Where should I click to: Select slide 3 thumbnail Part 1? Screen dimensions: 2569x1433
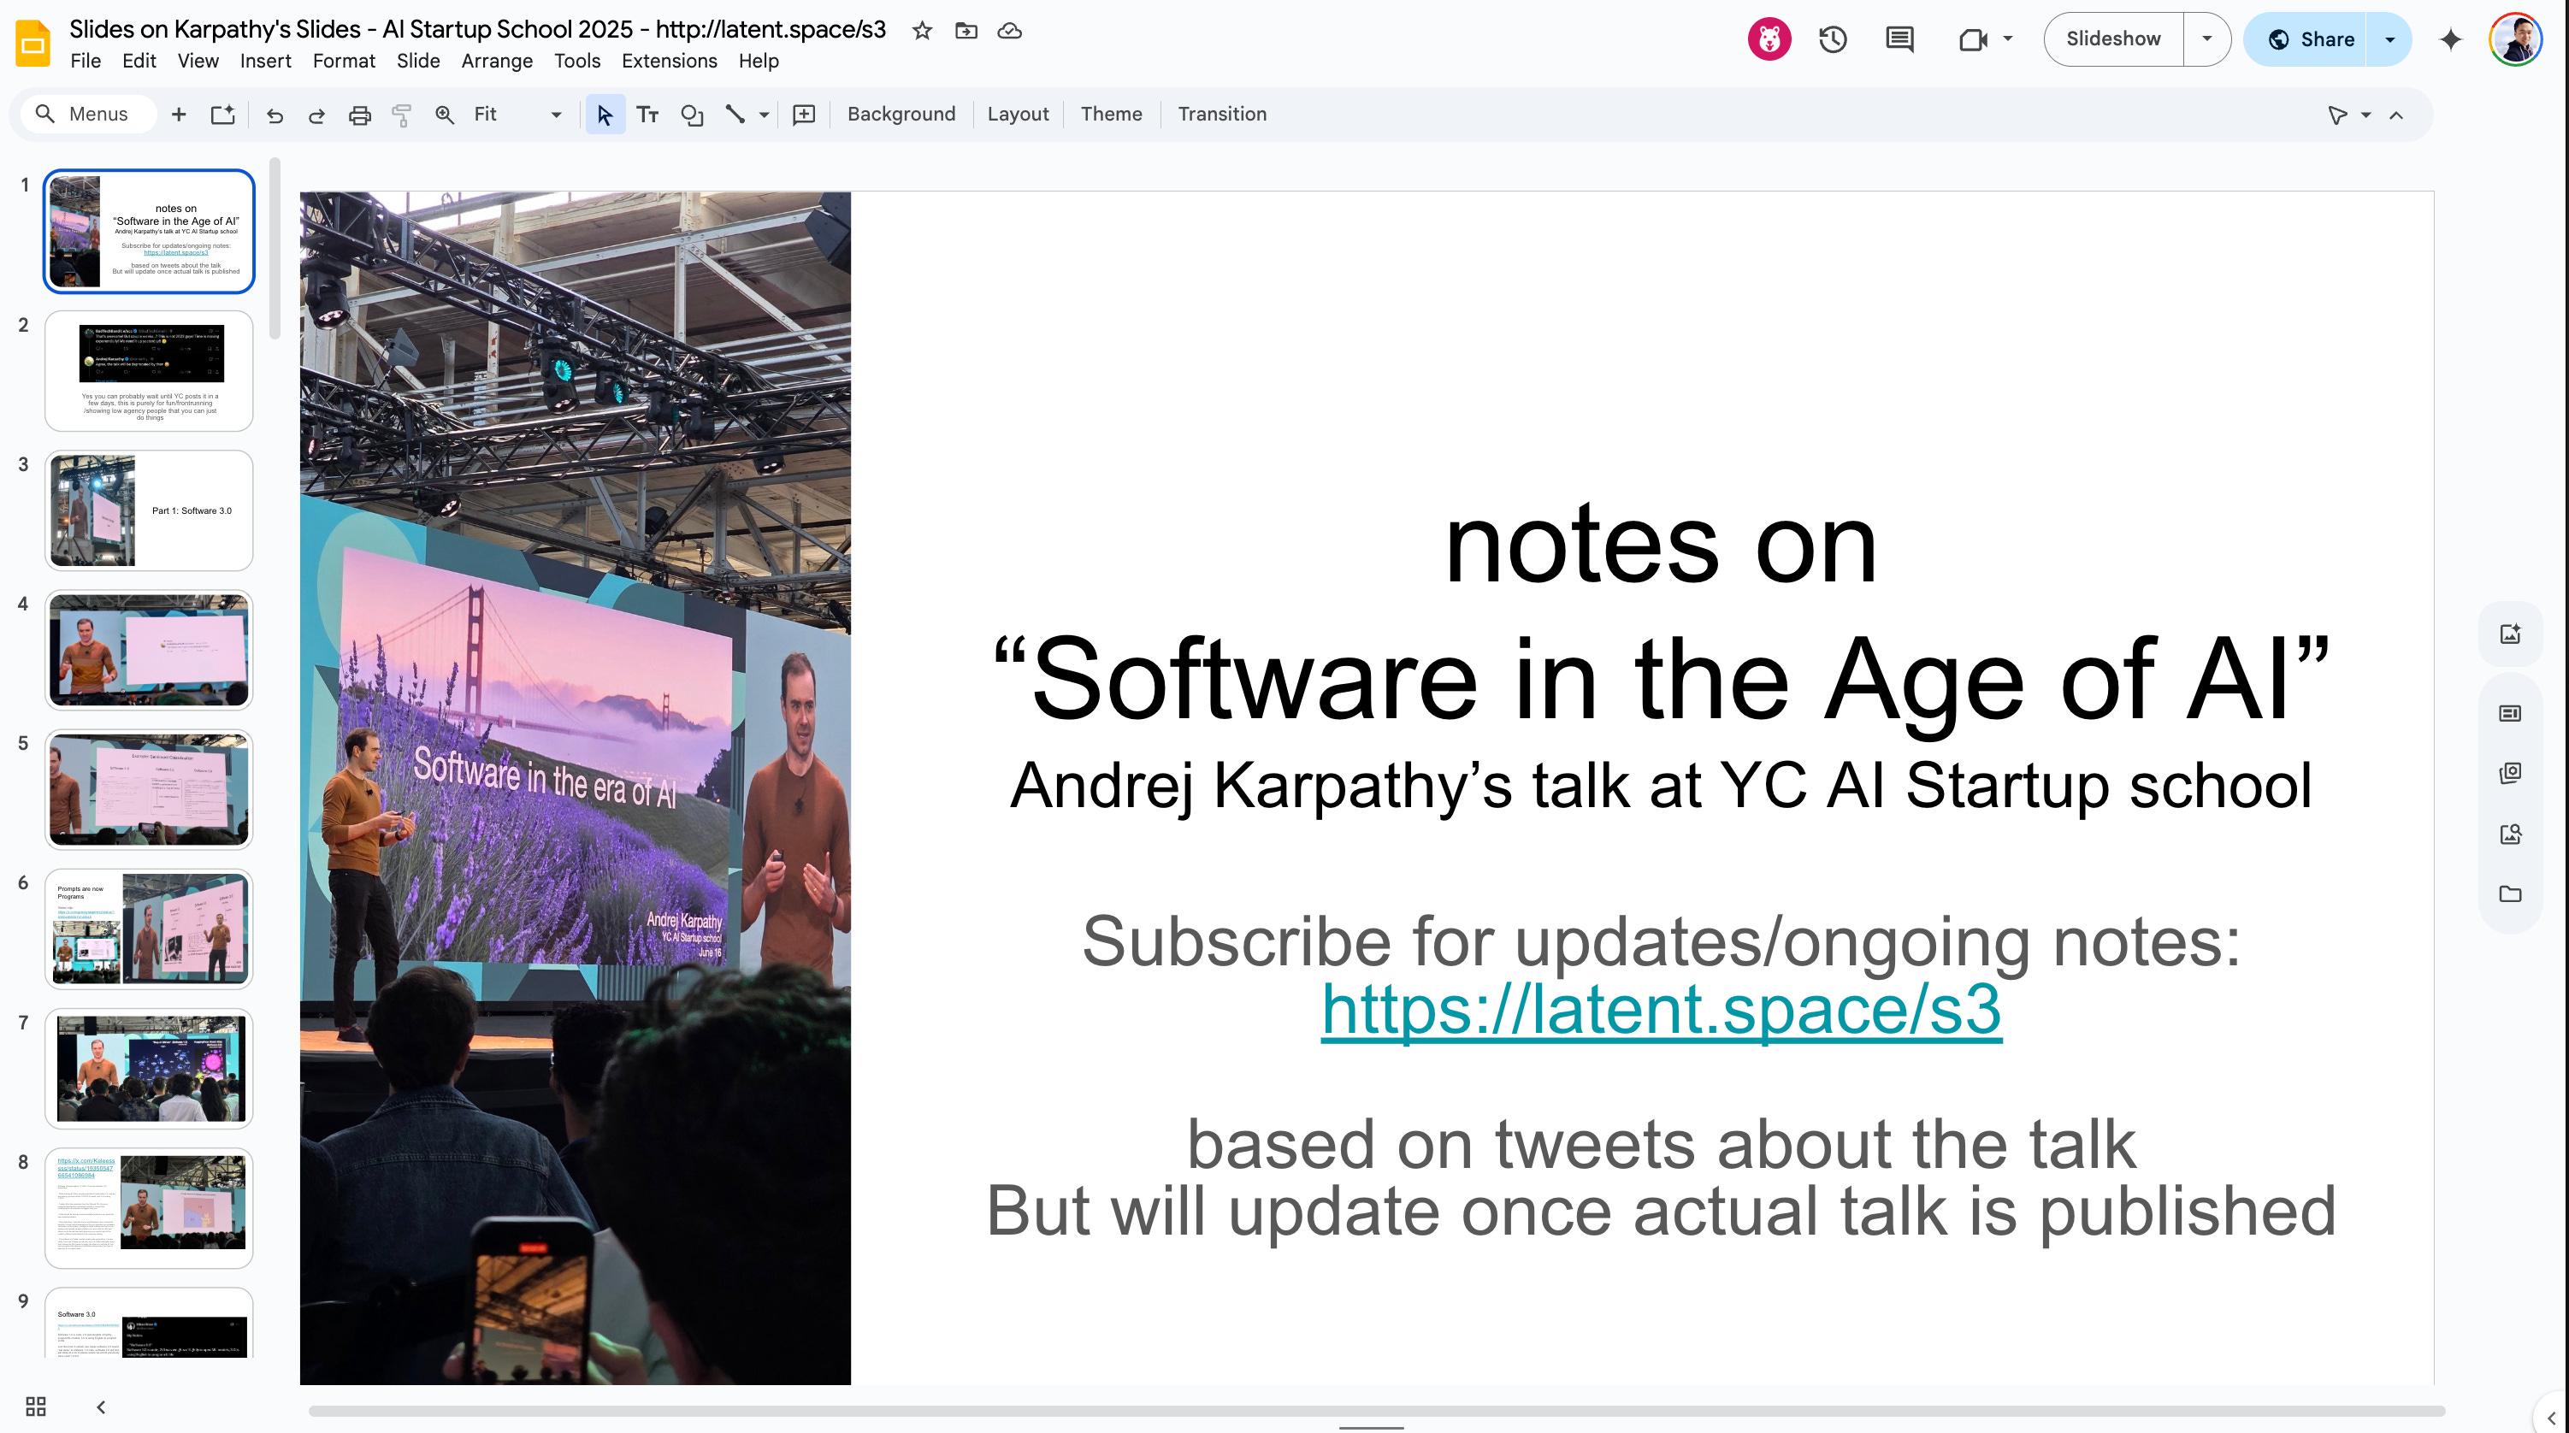(149, 510)
